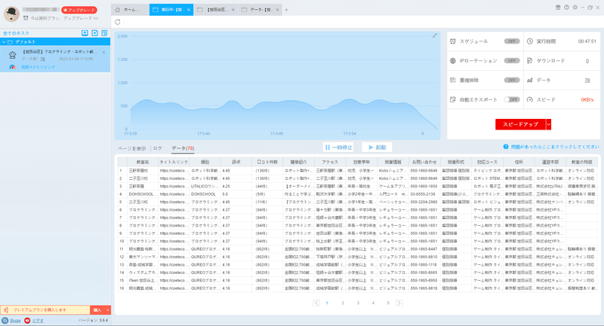
Task: Click the 購入 purchase button in banner
Action: coord(97,310)
